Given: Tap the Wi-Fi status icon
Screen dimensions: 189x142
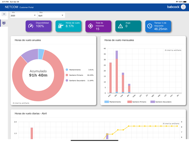Looking at the screenshot, I should click(177, 2).
